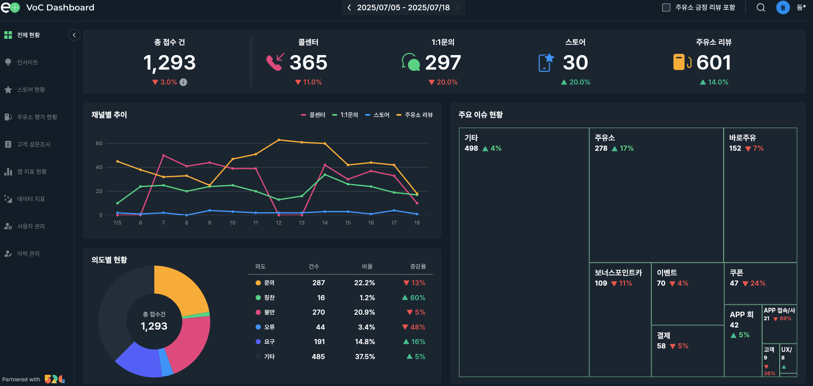The image size is (813, 386).
Task: Open 인사이트 menu in the sidebar
Action: click(28, 62)
